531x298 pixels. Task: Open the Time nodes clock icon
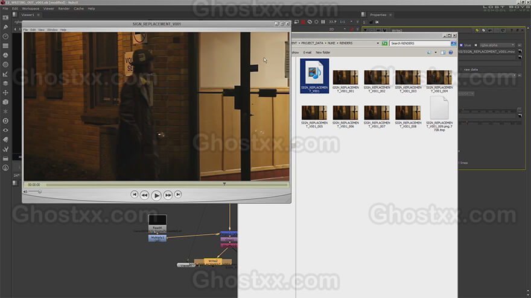click(x=5, y=36)
